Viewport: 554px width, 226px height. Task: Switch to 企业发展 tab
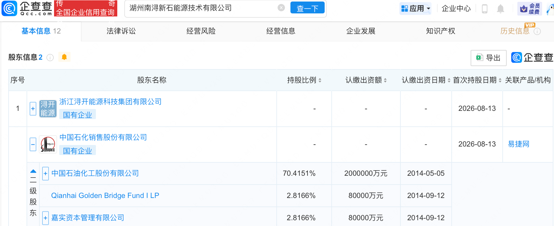[x=361, y=31]
